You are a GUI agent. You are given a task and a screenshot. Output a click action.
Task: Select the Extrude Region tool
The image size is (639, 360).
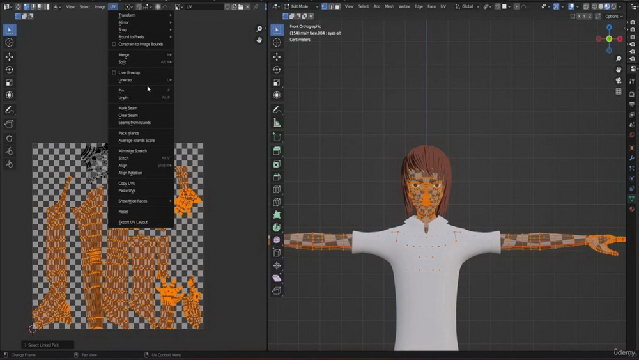pos(277,152)
